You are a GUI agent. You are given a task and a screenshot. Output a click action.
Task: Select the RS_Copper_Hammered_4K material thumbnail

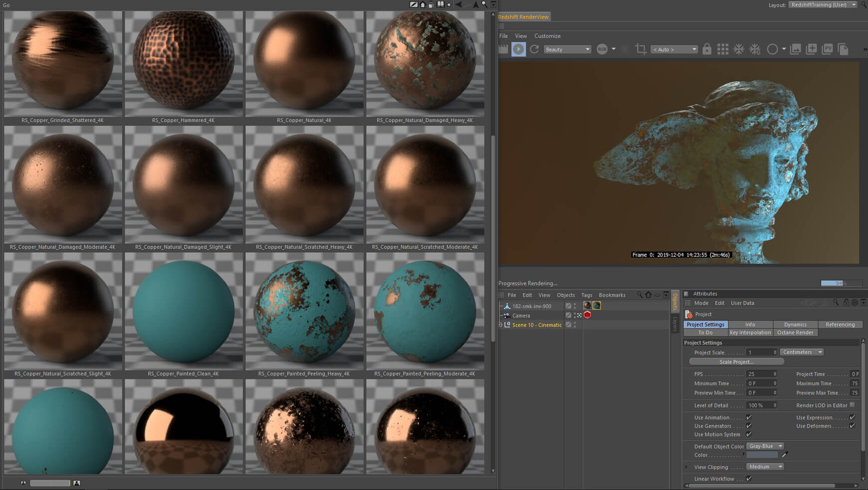184,62
